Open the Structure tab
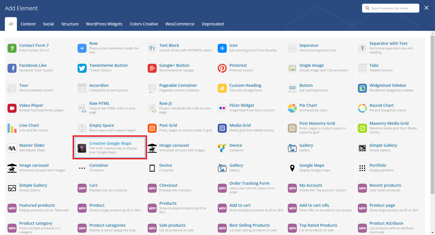The height and width of the screenshot is (235, 435). pyautogui.click(x=70, y=24)
